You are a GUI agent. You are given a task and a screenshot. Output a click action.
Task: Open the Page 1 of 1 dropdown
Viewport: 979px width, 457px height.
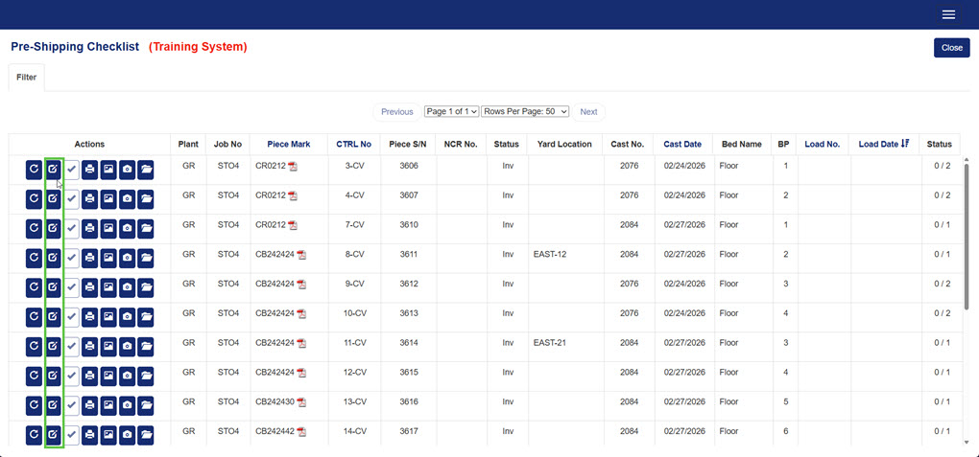[451, 111]
